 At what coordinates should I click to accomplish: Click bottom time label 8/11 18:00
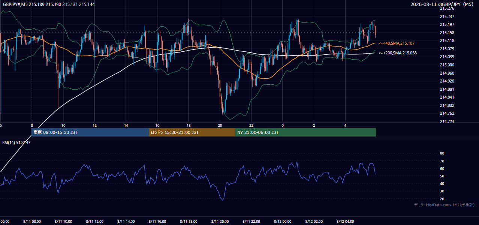coord(189,222)
